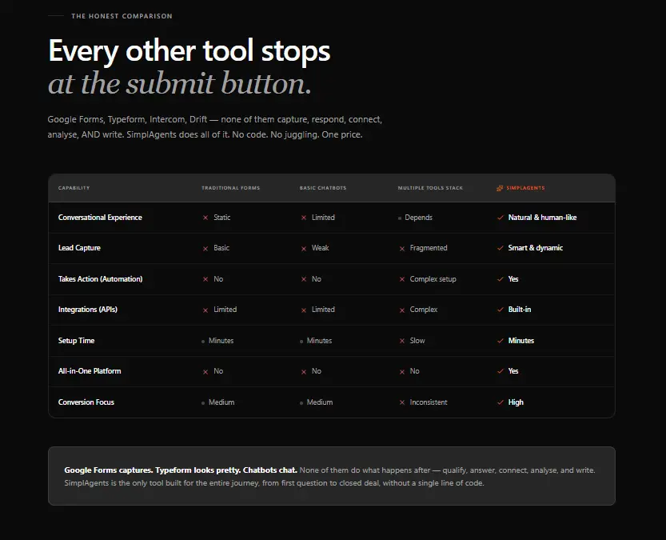Click the SimplAgents column header text
The image size is (666, 540).
point(525,188)
